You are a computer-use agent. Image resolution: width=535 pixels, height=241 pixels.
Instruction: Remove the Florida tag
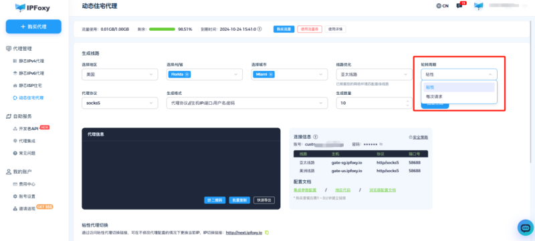click(187, 75)
